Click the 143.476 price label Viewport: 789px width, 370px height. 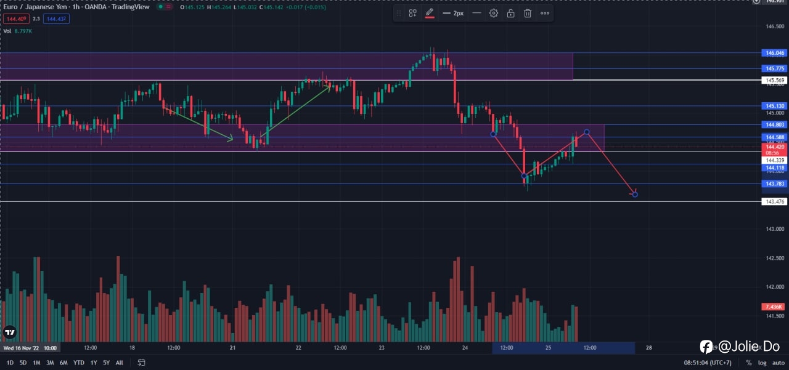(x=775, y=201)
